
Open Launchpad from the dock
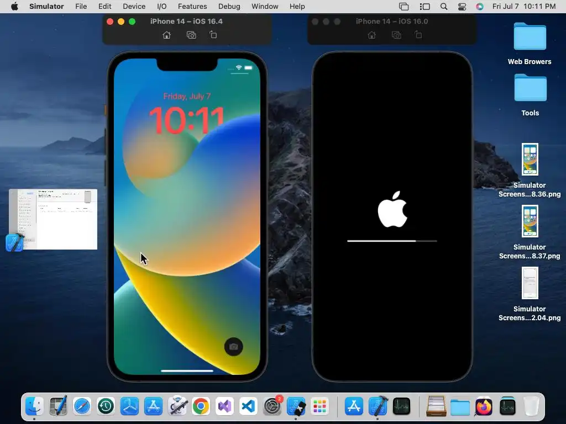[320, 406]
